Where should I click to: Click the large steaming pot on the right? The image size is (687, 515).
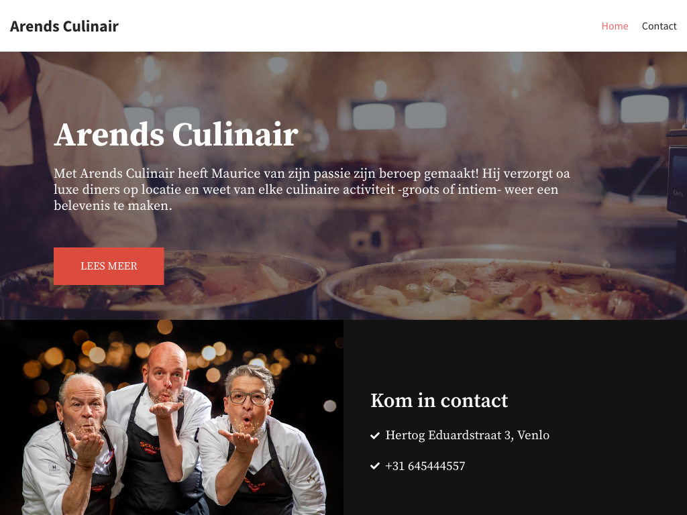[x=504, y=289]
